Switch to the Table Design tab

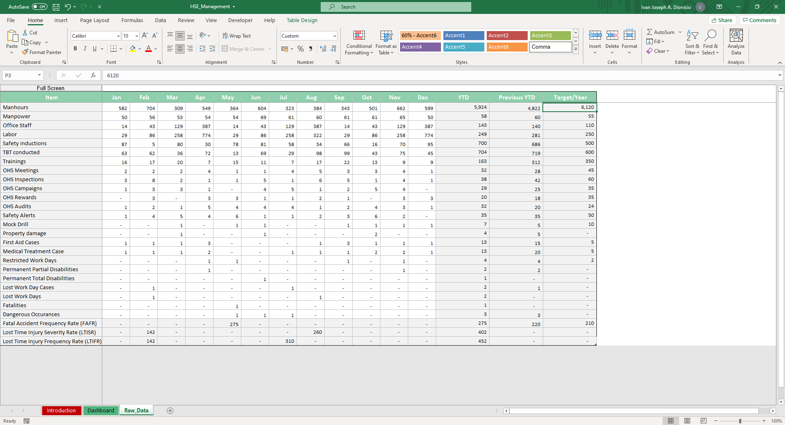[x=301, y=20]
